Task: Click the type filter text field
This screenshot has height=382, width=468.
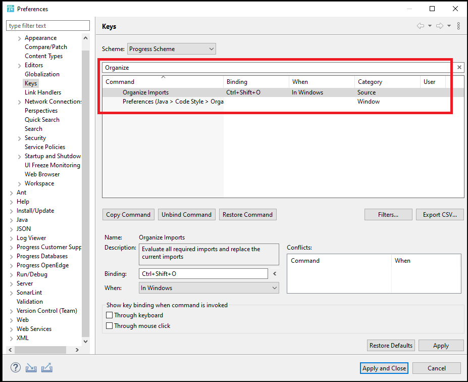Action: [48, 26]
